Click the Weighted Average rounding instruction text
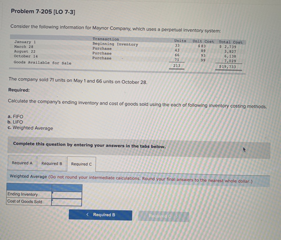Screen dimensions: 281x240 pos(131,178)
